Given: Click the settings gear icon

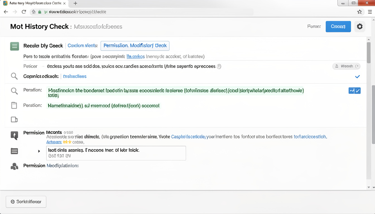Looking at the screenshot, I should (x=360, y=26).
